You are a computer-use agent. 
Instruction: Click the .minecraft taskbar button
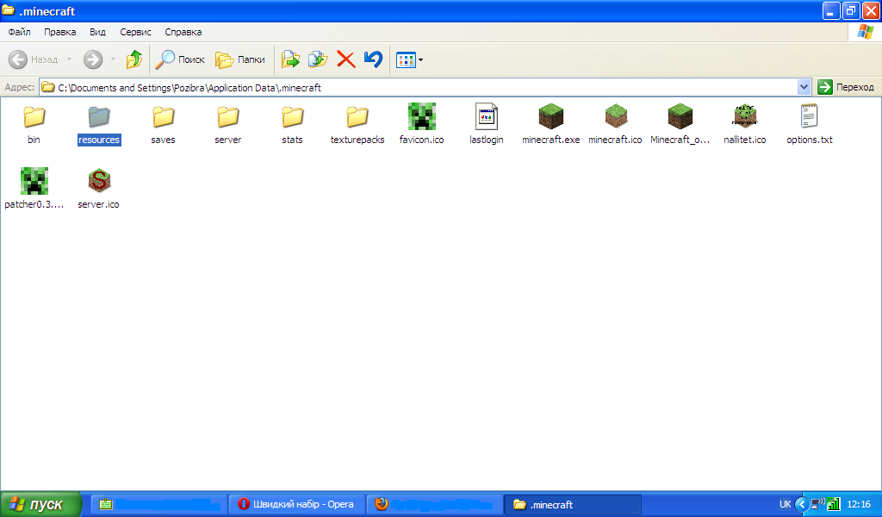pyautogui.click(x=573, y=504)
